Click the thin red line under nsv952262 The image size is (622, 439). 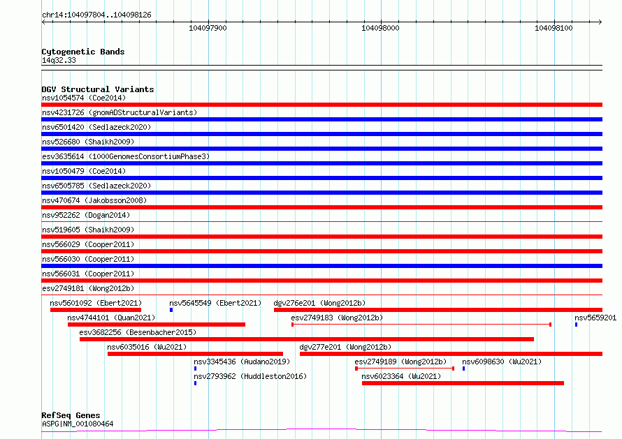pos(321,221)
